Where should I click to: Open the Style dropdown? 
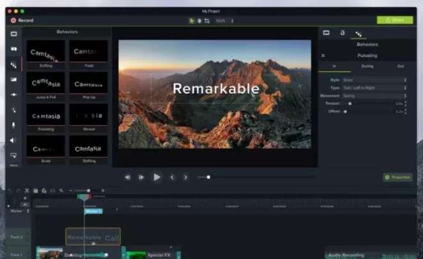pos(374,80)
